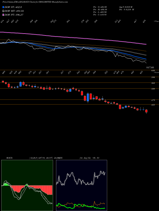Click the 'Pre O: 426.80' open value

click(100, 7)
